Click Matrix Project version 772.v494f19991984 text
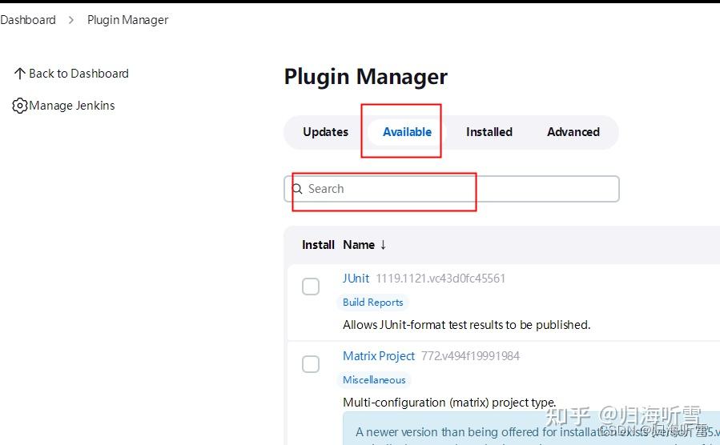 click(470, 356)
